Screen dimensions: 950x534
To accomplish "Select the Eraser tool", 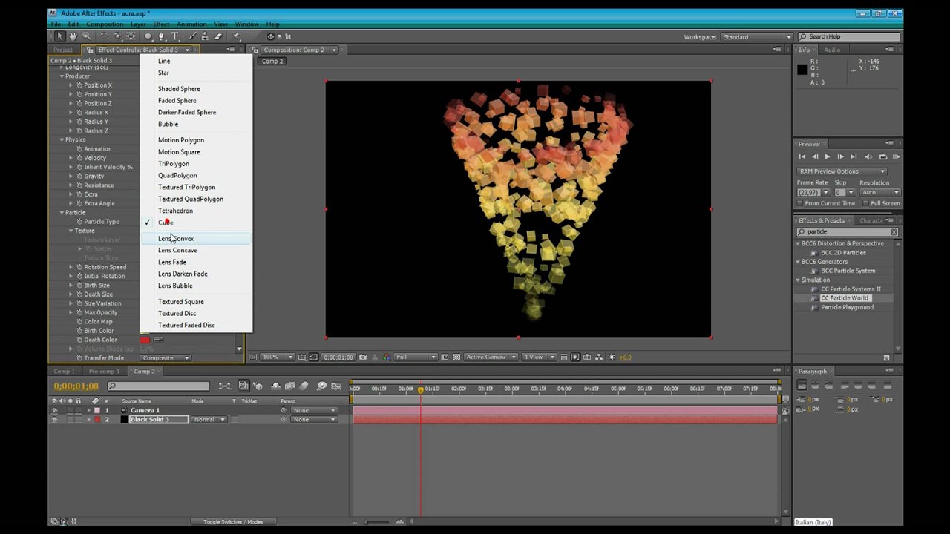I will 218,36.
